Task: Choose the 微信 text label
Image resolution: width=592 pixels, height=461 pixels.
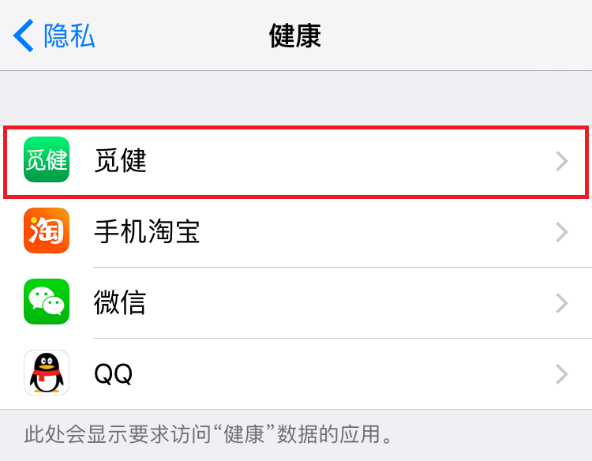Action: click(x=120, y=303)
